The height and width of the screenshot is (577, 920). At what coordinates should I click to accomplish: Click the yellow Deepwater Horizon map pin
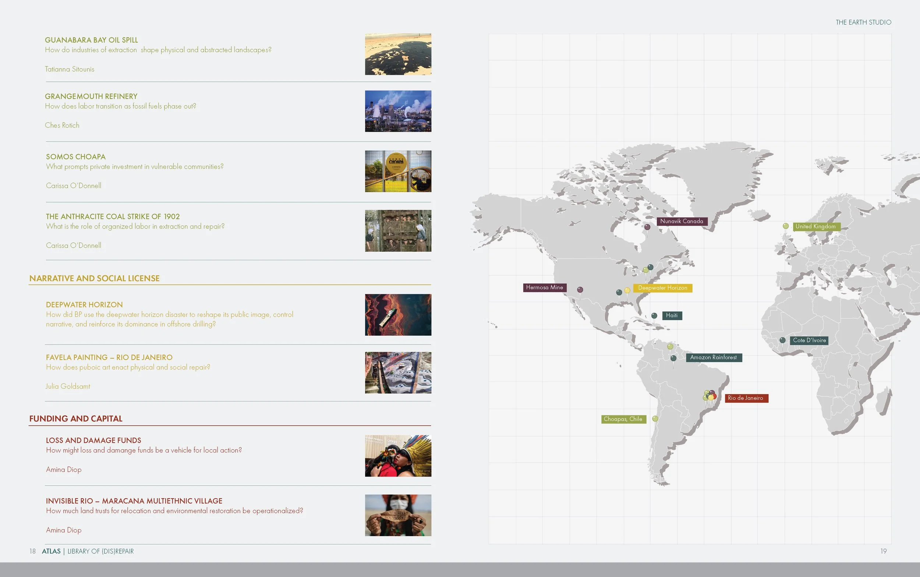click(627, 290)
